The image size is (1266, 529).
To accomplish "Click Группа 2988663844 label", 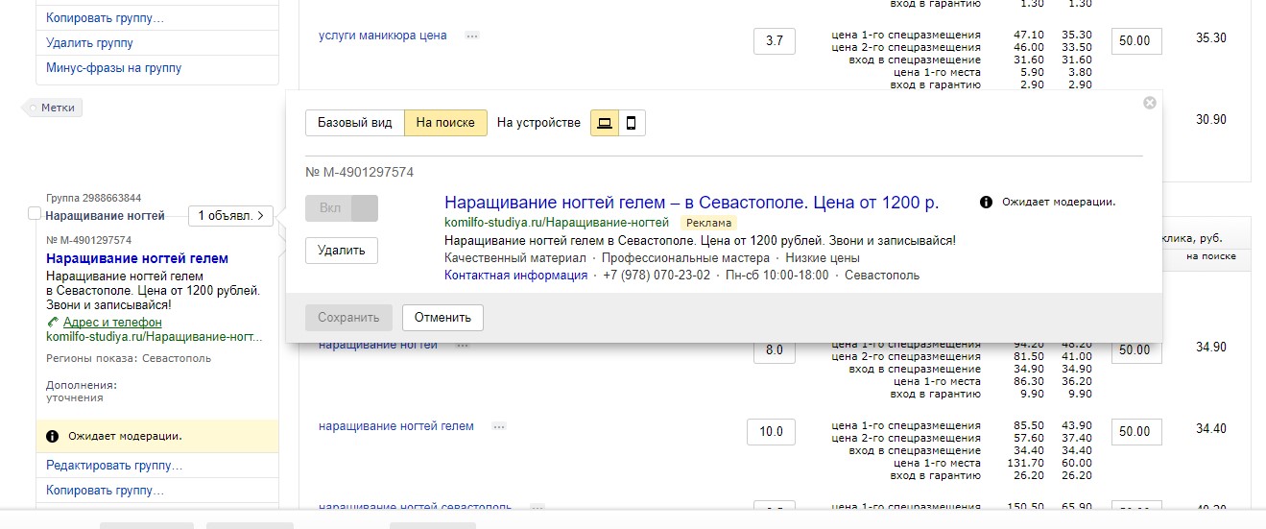I will click(x=93, y=198).
